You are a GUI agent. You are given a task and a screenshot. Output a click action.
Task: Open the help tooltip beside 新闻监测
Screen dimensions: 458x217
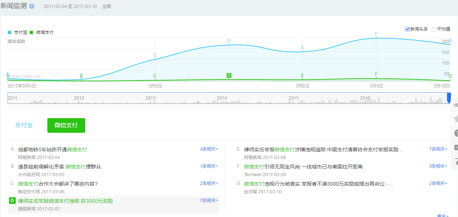tap(32, 7)
